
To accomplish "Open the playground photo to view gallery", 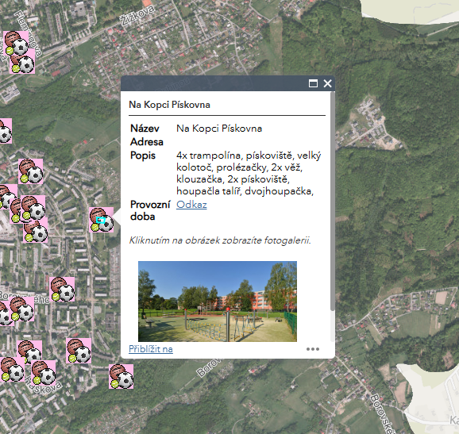I will (218, 301).
